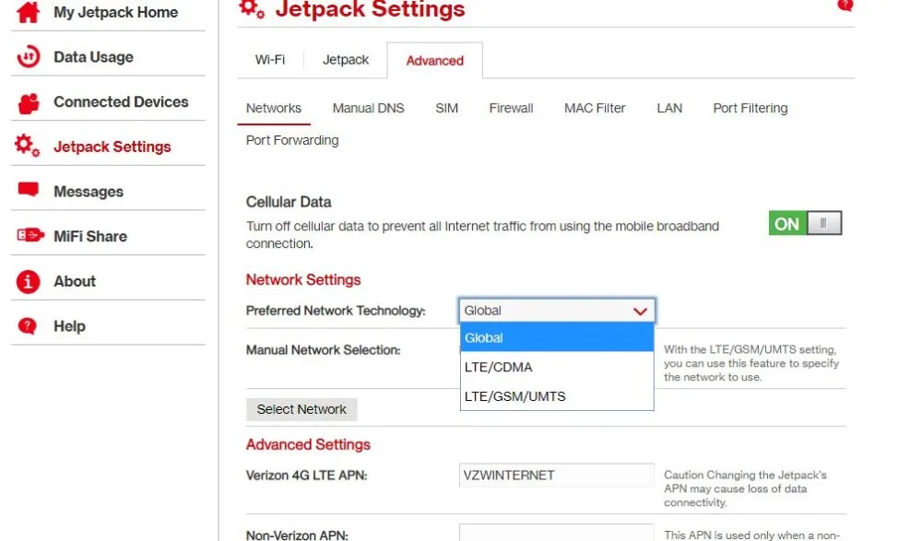Screen dimensions: 922x541
Task: Choose Global from the network technology list
Action: [x=557, y=337]
